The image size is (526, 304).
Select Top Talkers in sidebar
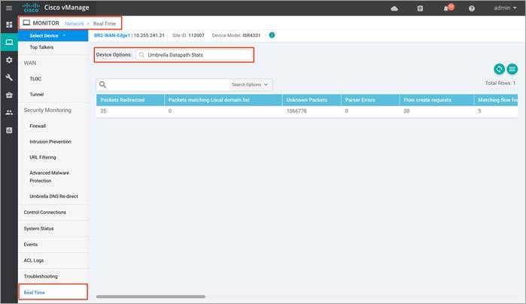pos(41,47)
